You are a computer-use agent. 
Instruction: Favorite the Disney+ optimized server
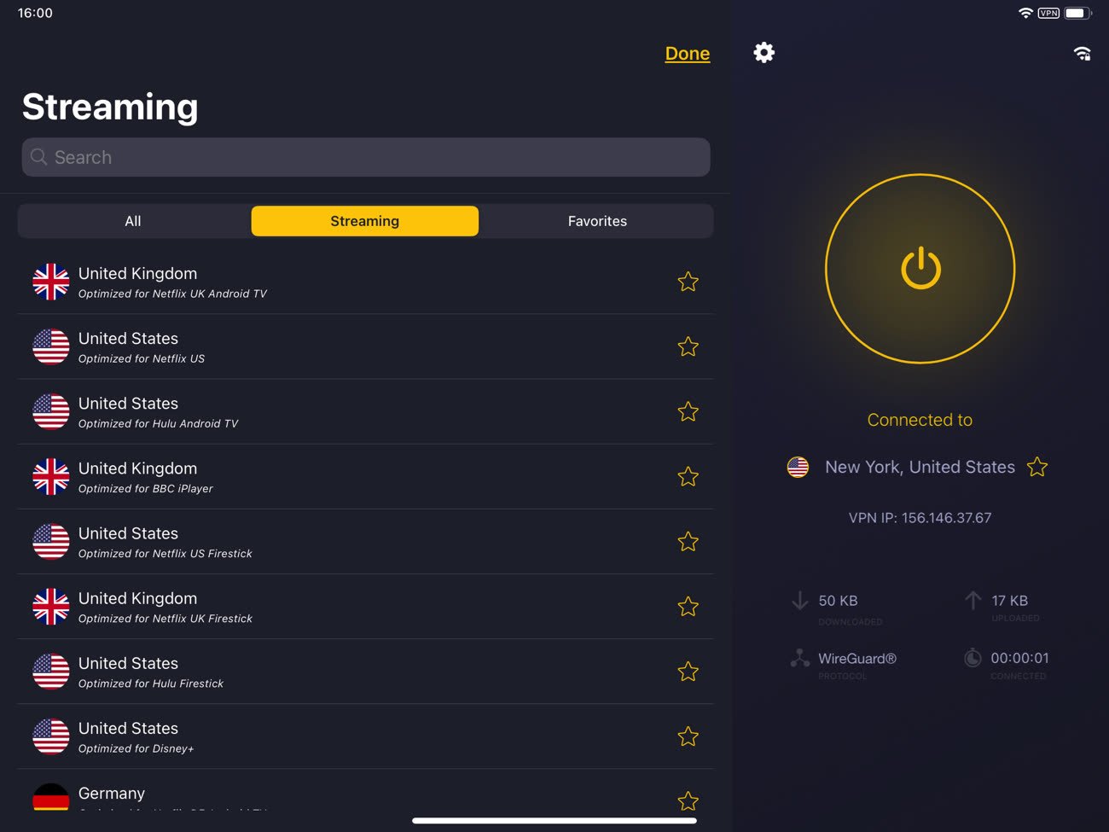(688, 736)
